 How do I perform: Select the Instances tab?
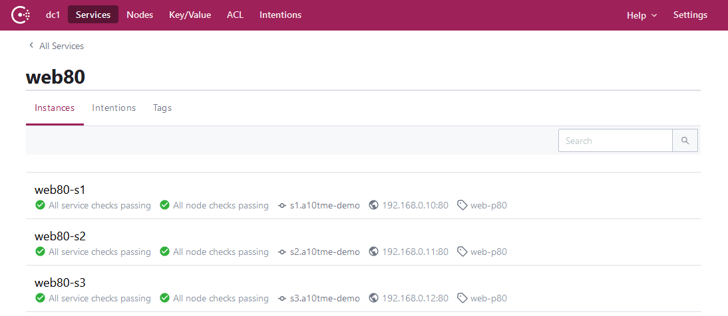pyautogui.click(x=55, y=108)
